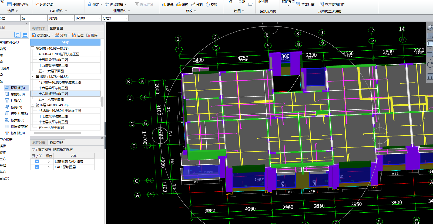Toggle CAD 原始图层 visibility checkbox

click(37, 167)
